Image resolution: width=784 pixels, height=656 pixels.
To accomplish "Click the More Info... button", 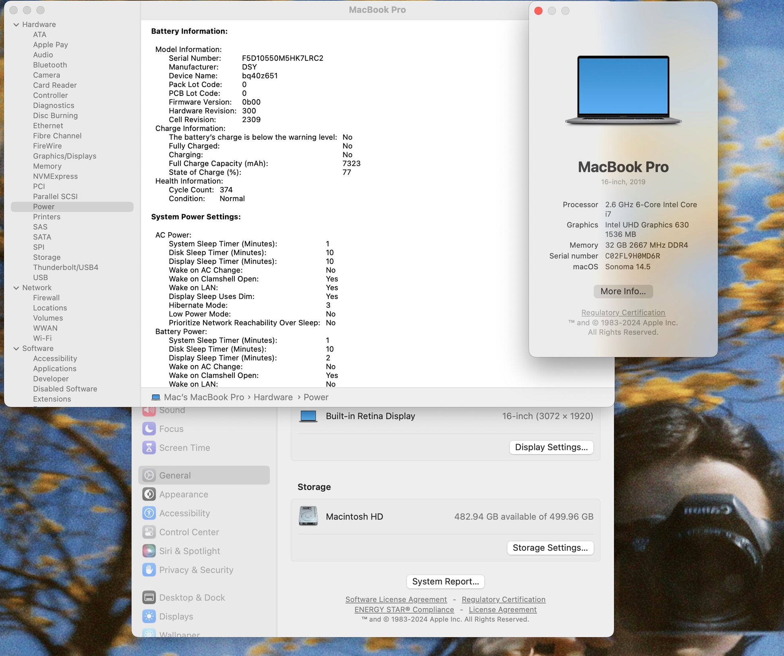I will coord(623,291).
